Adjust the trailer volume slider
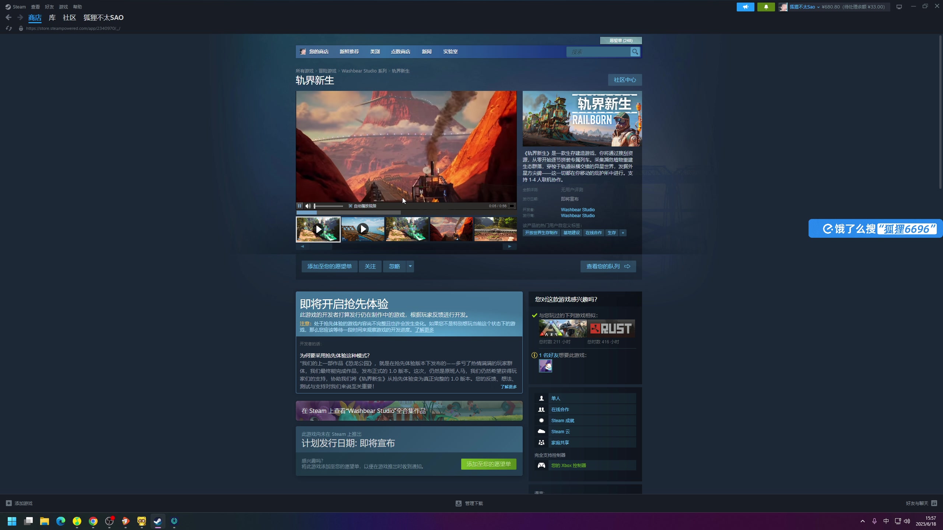943x530 pixels. (x=328, y=206)
